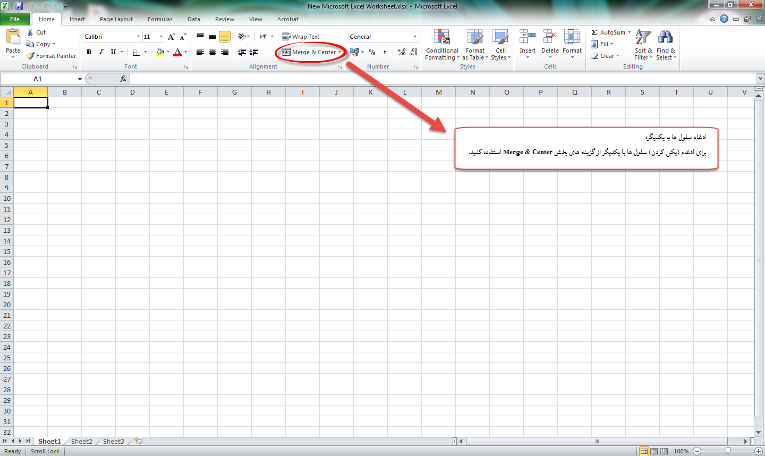Click the Sort & Filter icon
Image resolution: width=765 pixels, height=456 pixels.
pos(643,37)
